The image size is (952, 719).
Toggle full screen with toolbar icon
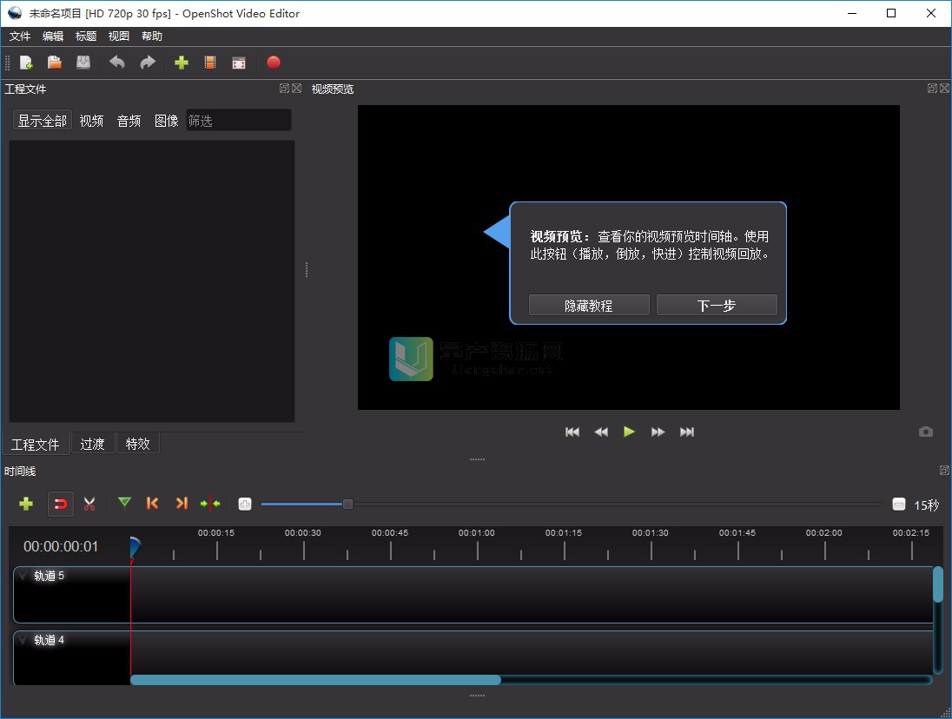pyautogui.click(x=239, y=63)
